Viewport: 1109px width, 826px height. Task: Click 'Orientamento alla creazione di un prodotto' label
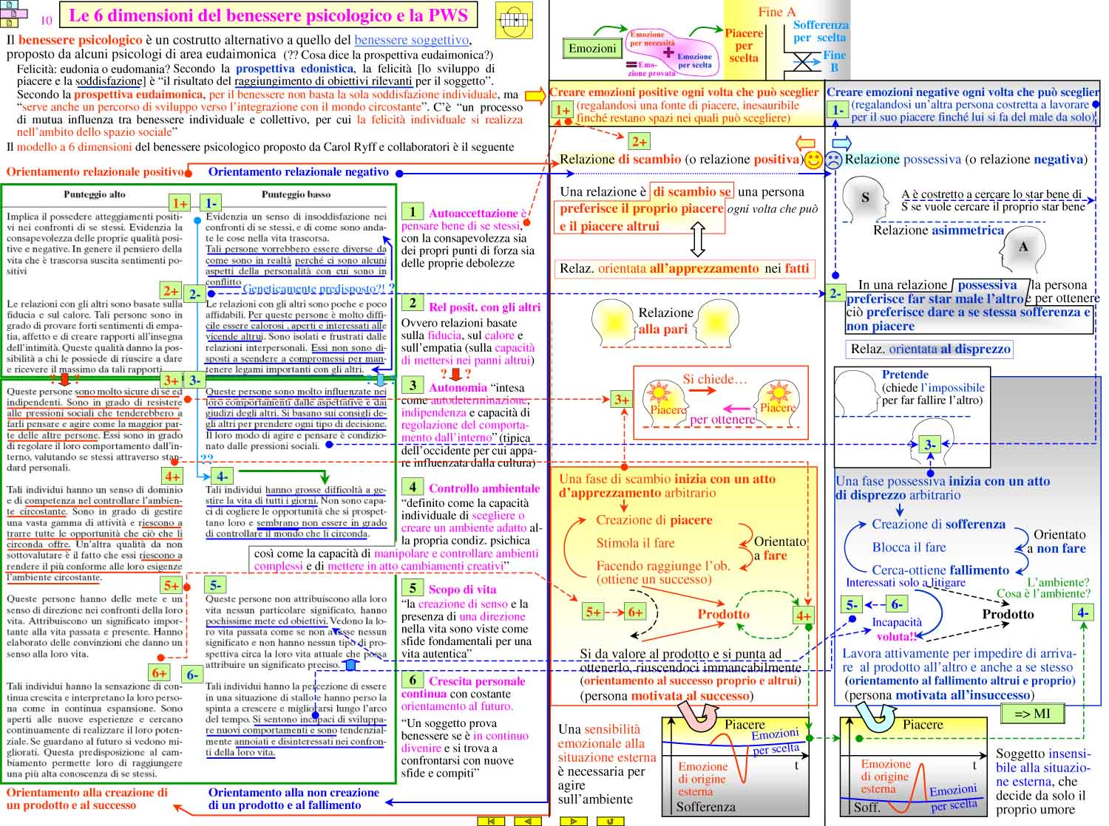tap(87, 799)
